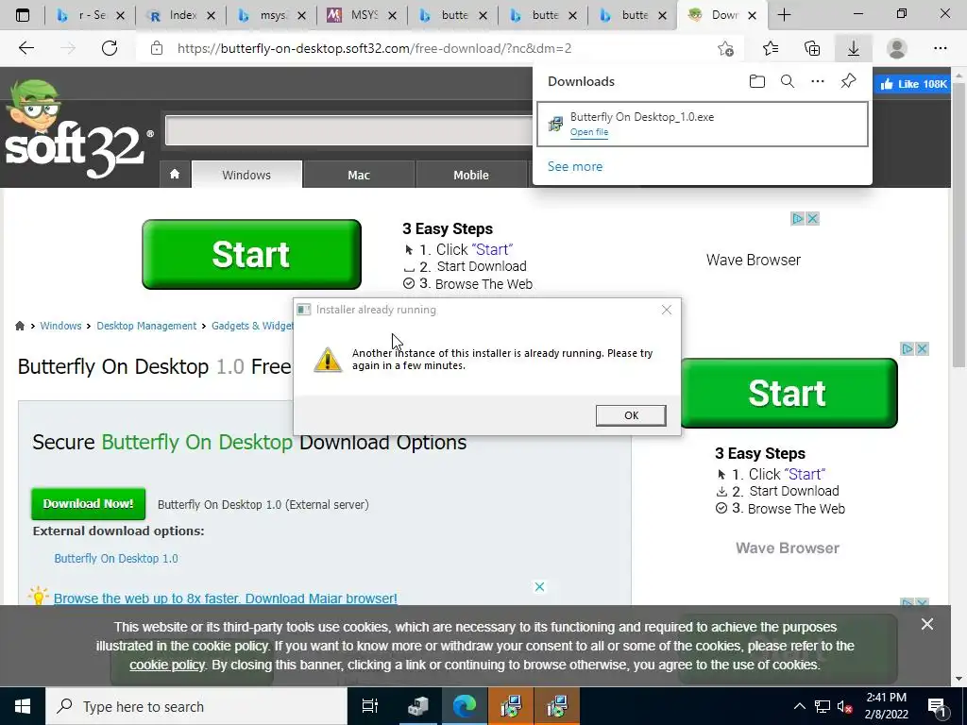The image size is (967, 725).
Task: Close the Index tab
Action: [x=211, y=16]
